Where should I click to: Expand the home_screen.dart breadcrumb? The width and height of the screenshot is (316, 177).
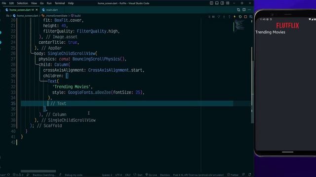[x=25, y=16]
